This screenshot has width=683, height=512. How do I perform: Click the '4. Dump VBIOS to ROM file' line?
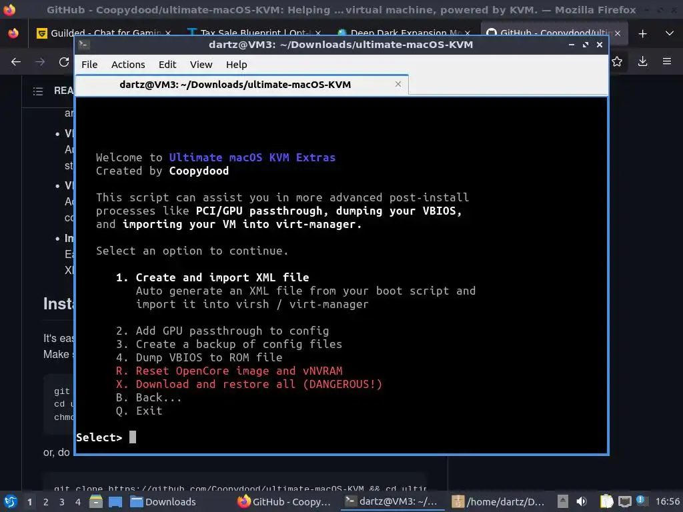(x=199, y=357)
